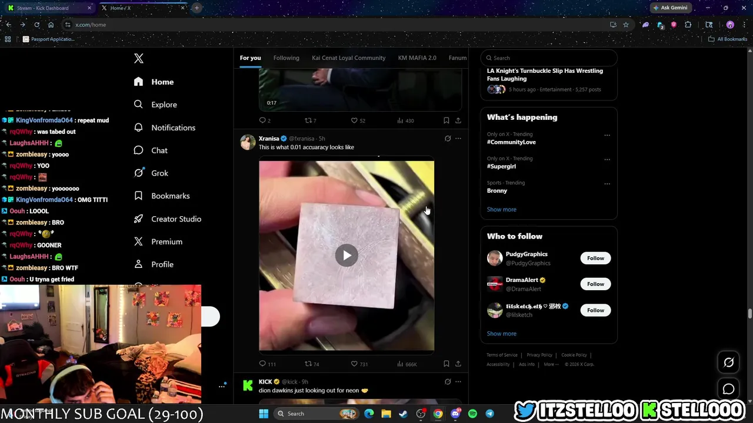
Task: Open Kai Cenat Loyal Community tab
Action: [x=349, y=58]
